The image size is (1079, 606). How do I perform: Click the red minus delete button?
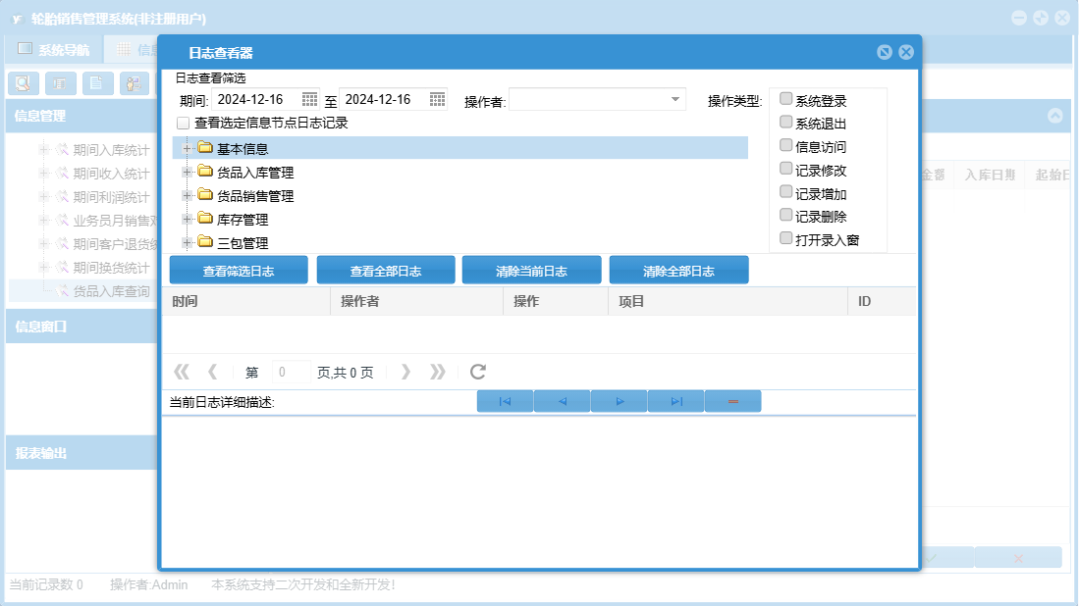tap(732, 401)
